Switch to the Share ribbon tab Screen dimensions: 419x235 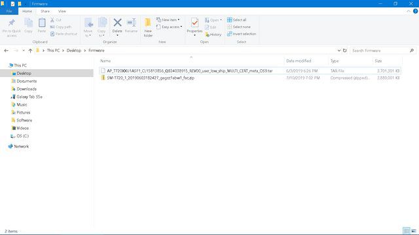click(x=45, y=11)
